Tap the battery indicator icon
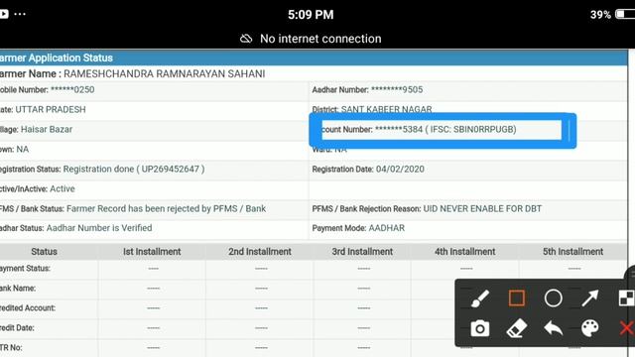Viewport: 635px width, 357px height. coord(625,14)
